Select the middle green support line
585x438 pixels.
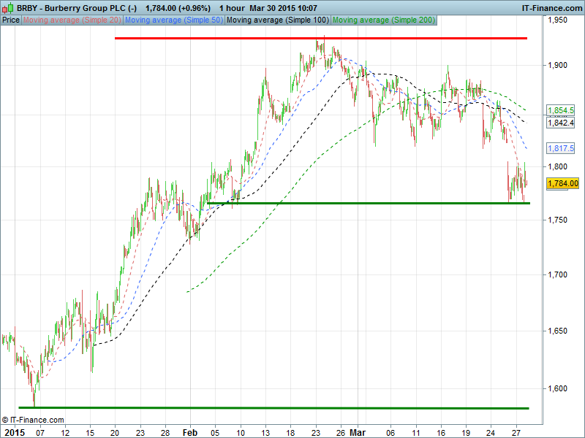tap(366, 203)
